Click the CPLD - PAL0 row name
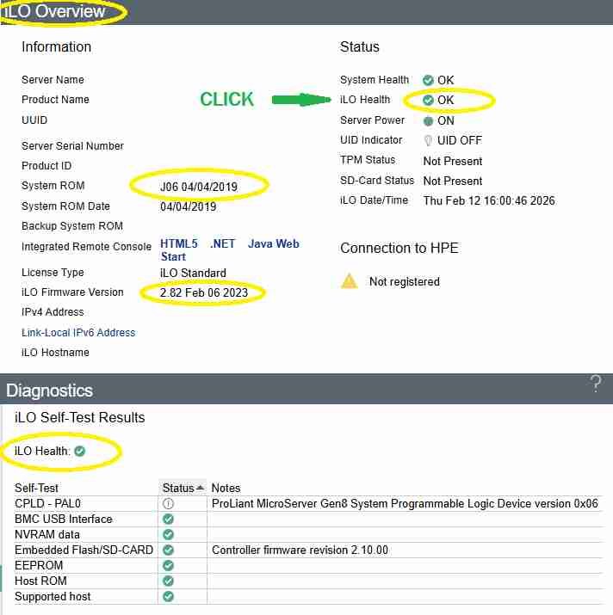Viewport: 613px width, 615px height. tap(47, 503)
